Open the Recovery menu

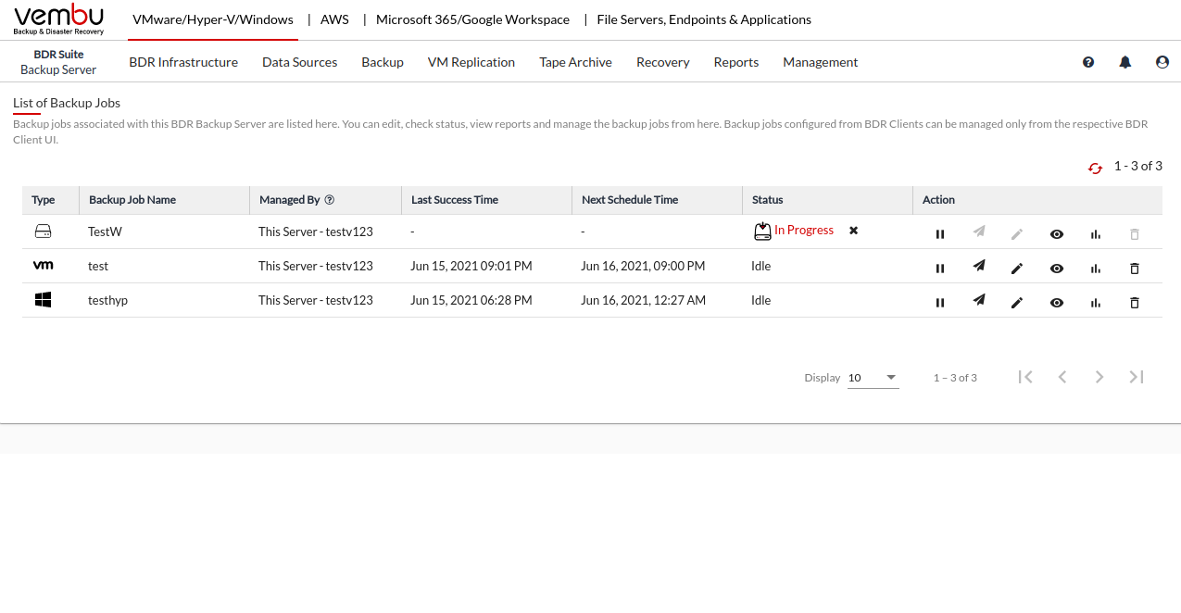point(662,62)
